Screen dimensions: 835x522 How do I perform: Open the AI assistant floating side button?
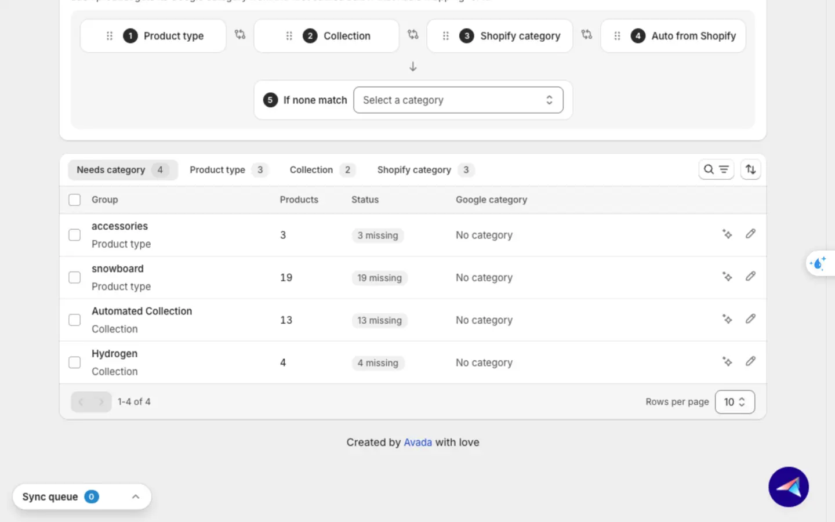tap(819, 263)
